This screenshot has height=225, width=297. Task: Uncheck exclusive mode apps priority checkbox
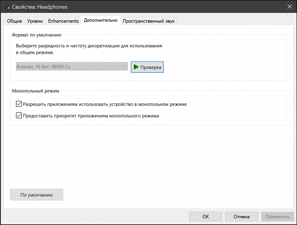click(19, 116)
